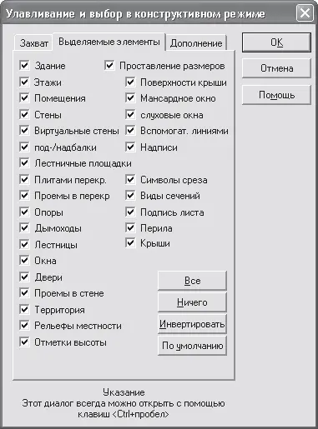Toggle Отметки высоты checkbox
Viewport: 318px width, 429px height.
(24, 342)
